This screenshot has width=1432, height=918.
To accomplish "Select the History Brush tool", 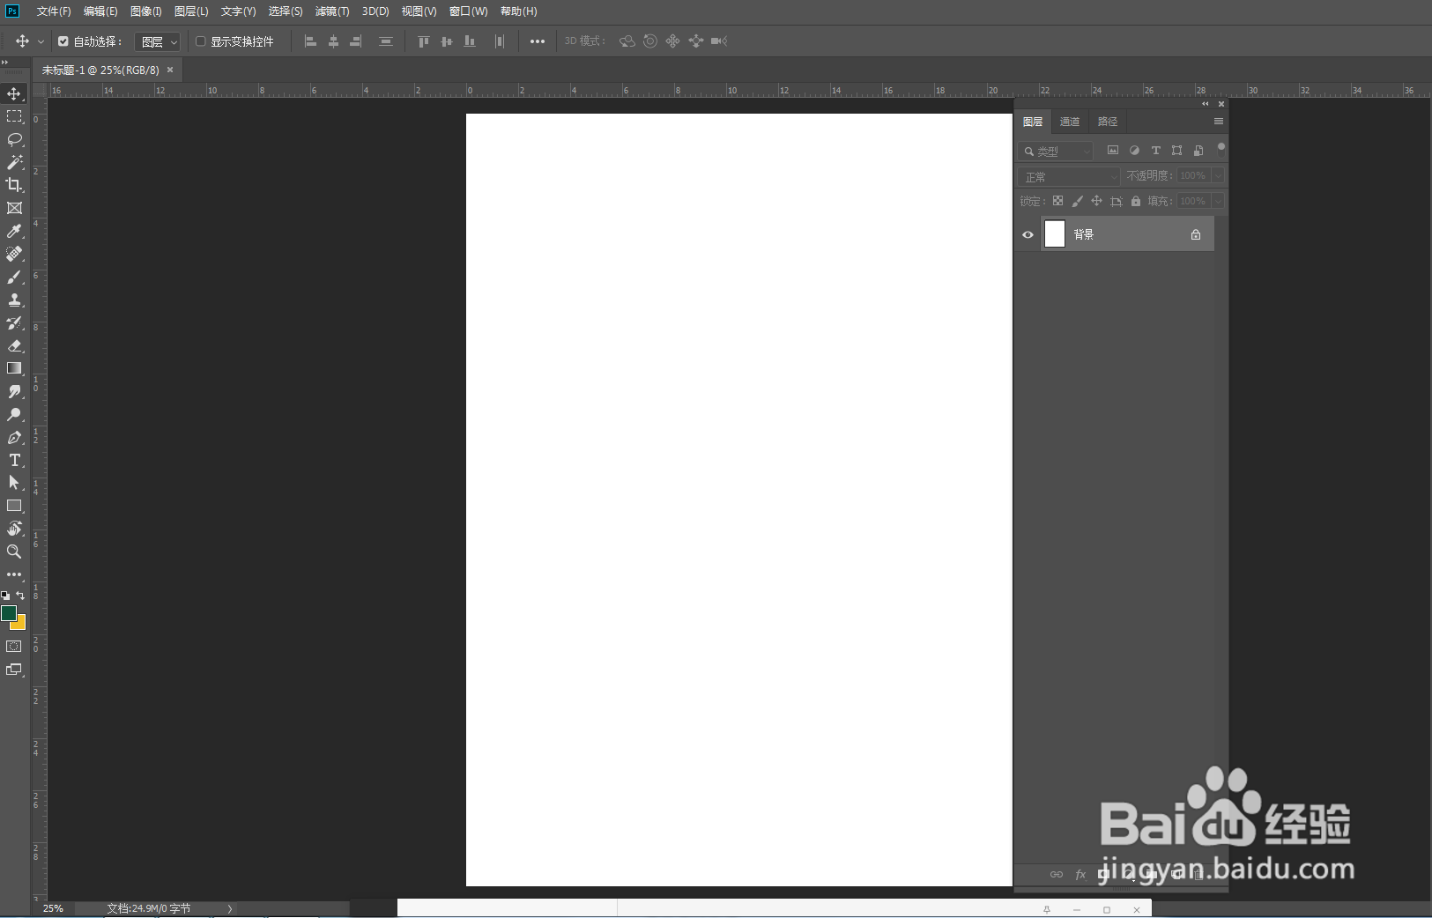I will [14, 322].
